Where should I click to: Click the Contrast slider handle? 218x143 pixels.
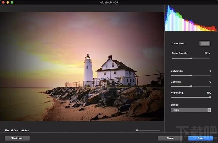(191, 86)
